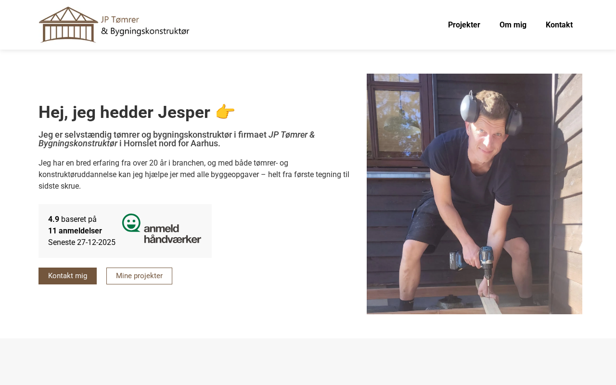
Task: Click the house-frame logo icon in header
Action: click(x=68, y=25)
